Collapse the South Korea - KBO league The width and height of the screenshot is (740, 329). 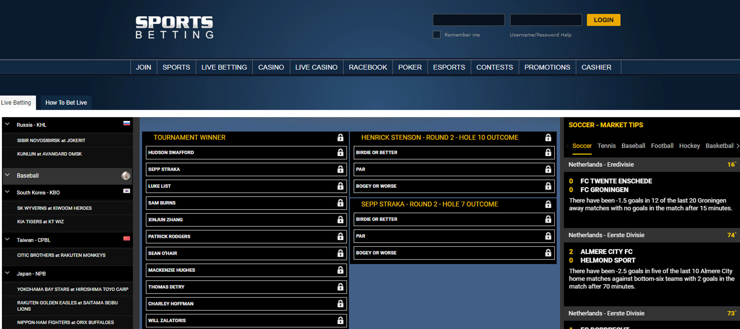tap(7, 192)
